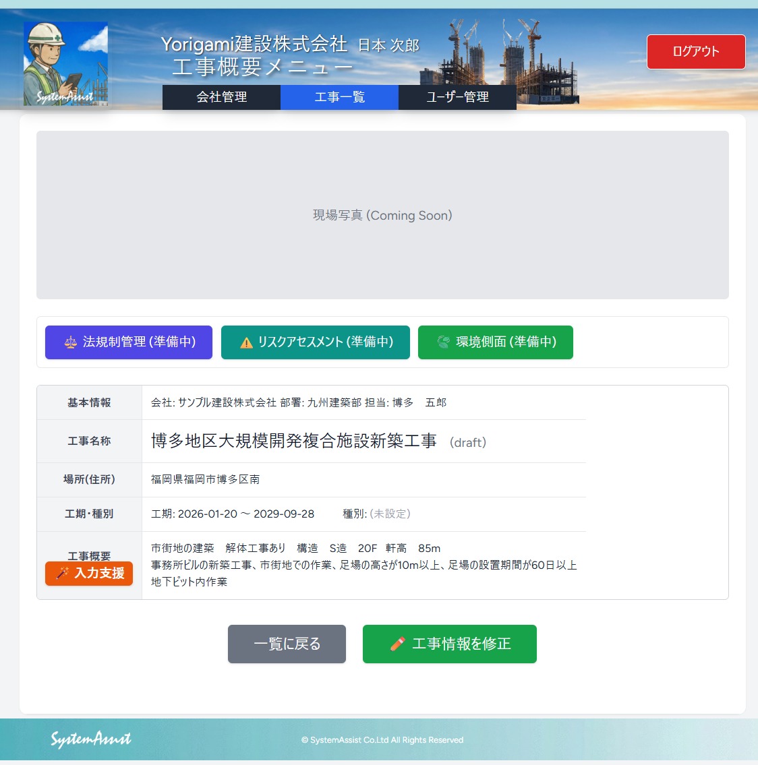Switch to the 工事一覧 tab
The image size is (758, 765).
(339, 97)
